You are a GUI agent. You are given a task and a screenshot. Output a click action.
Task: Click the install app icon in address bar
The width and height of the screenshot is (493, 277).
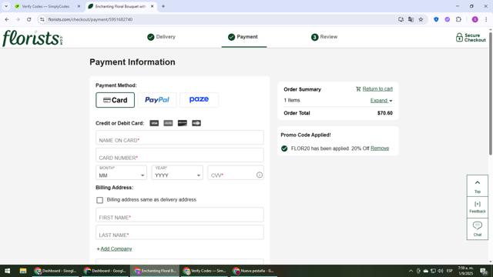(401, 19)
